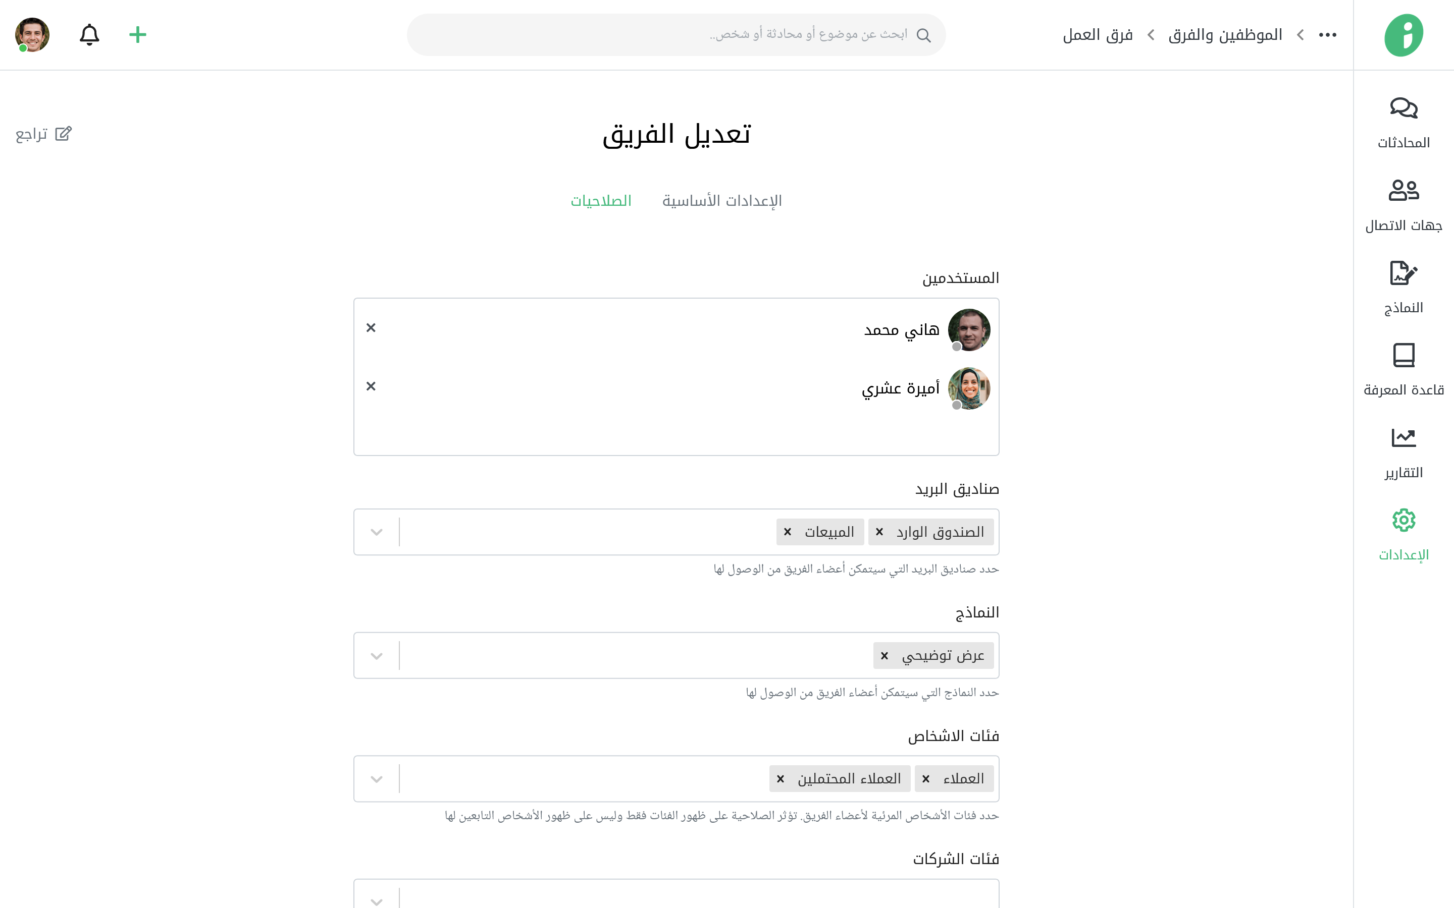The height and width of the screenshot is (908, 1454).
Task: Switch to الإعدادات الأساسية tab
Action: coord(721,201)
